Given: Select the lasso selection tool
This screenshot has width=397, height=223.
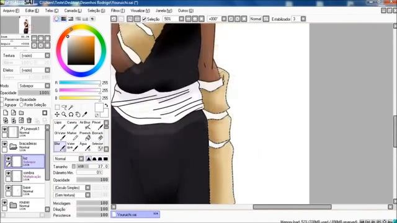Looking at the screenshot, I should pos(65,107).
